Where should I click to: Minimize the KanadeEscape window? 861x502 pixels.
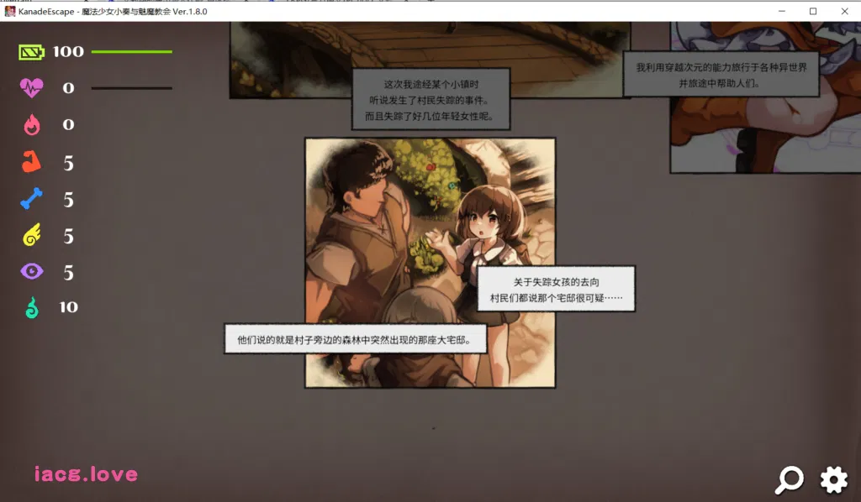tap(781, 11)
